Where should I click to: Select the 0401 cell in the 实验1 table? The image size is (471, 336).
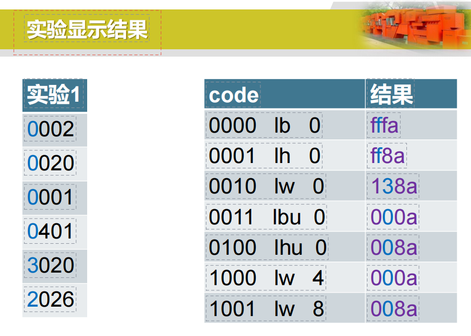pos(50,231)
